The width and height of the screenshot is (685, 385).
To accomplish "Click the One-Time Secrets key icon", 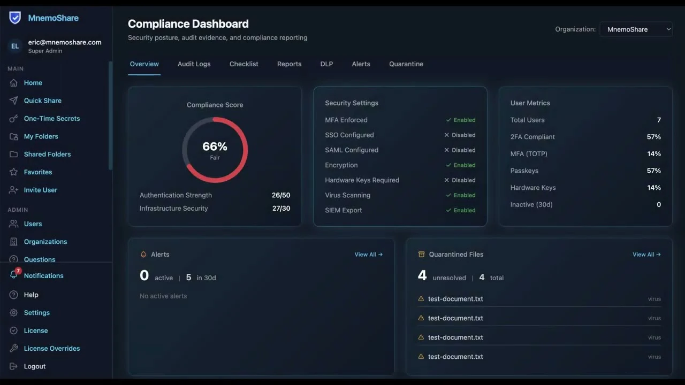I will (14, 119).
